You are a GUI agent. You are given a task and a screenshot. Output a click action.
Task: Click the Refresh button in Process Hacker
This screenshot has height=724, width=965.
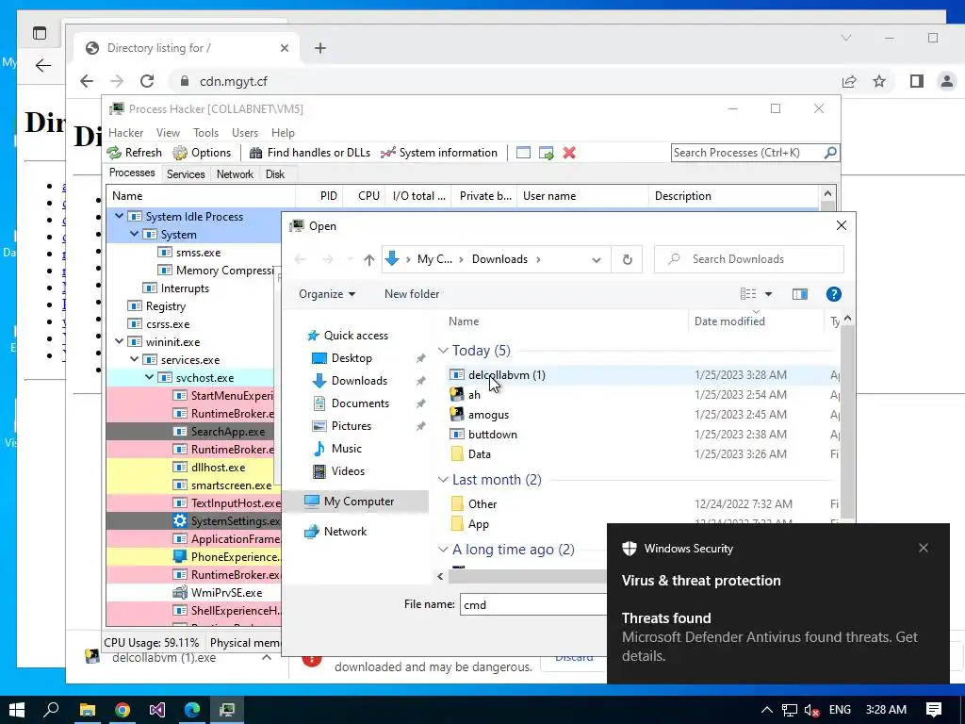click(x=134, y=153)
